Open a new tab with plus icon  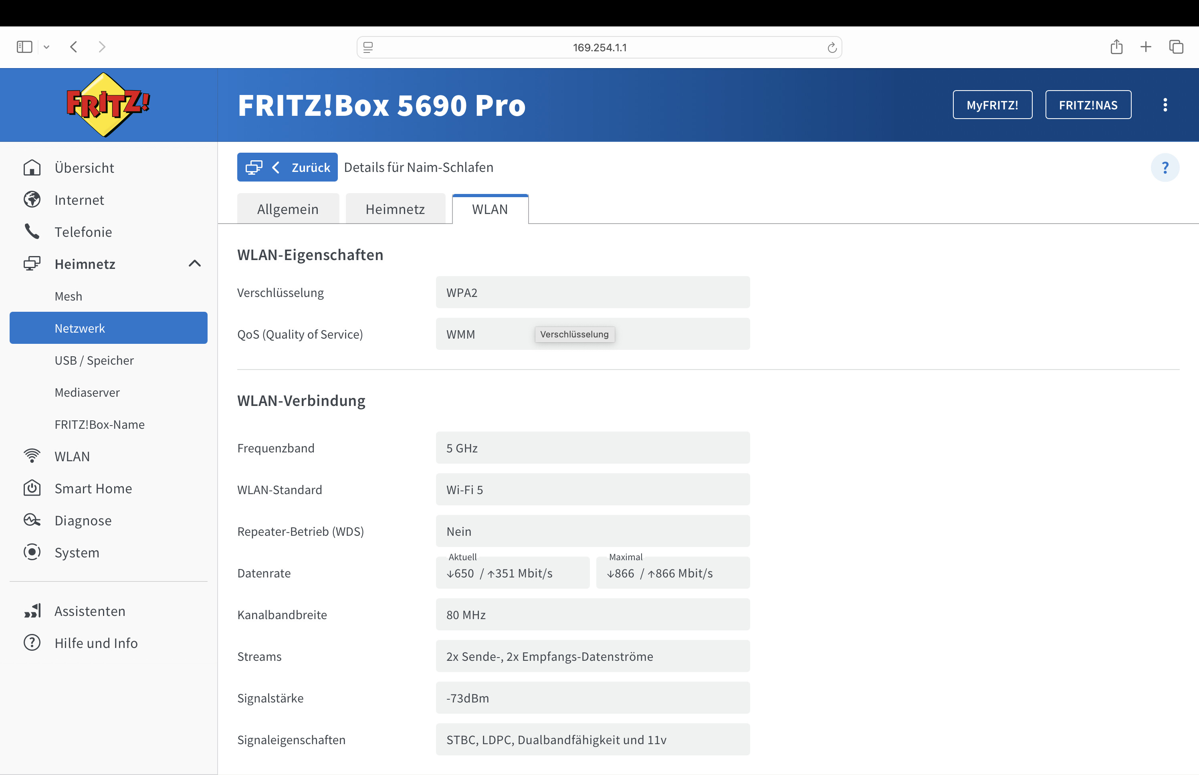coord(1146,47)
